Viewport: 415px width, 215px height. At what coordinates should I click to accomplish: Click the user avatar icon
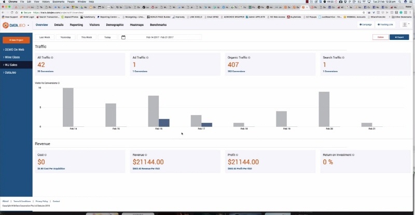coord(405,24)
